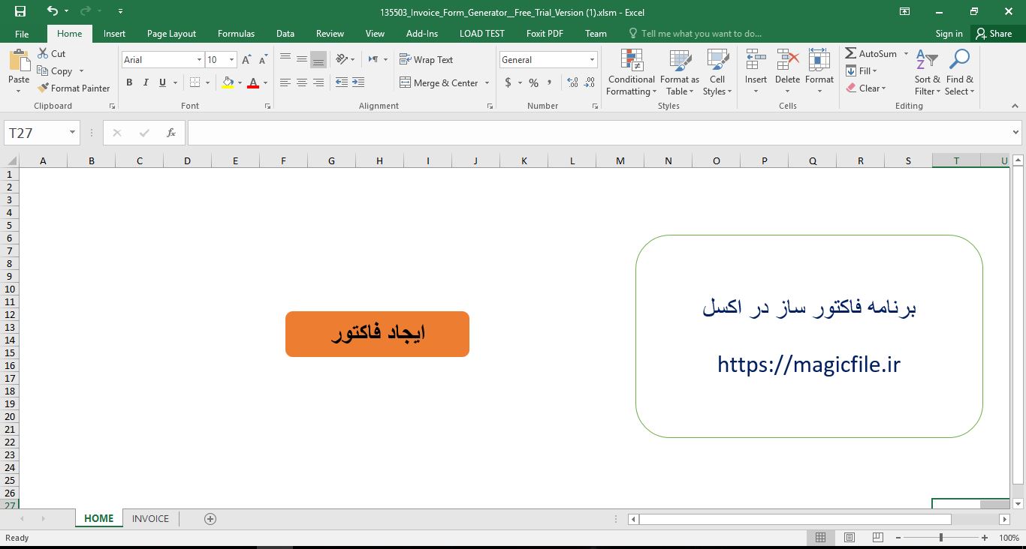Open the borders button

195,82
